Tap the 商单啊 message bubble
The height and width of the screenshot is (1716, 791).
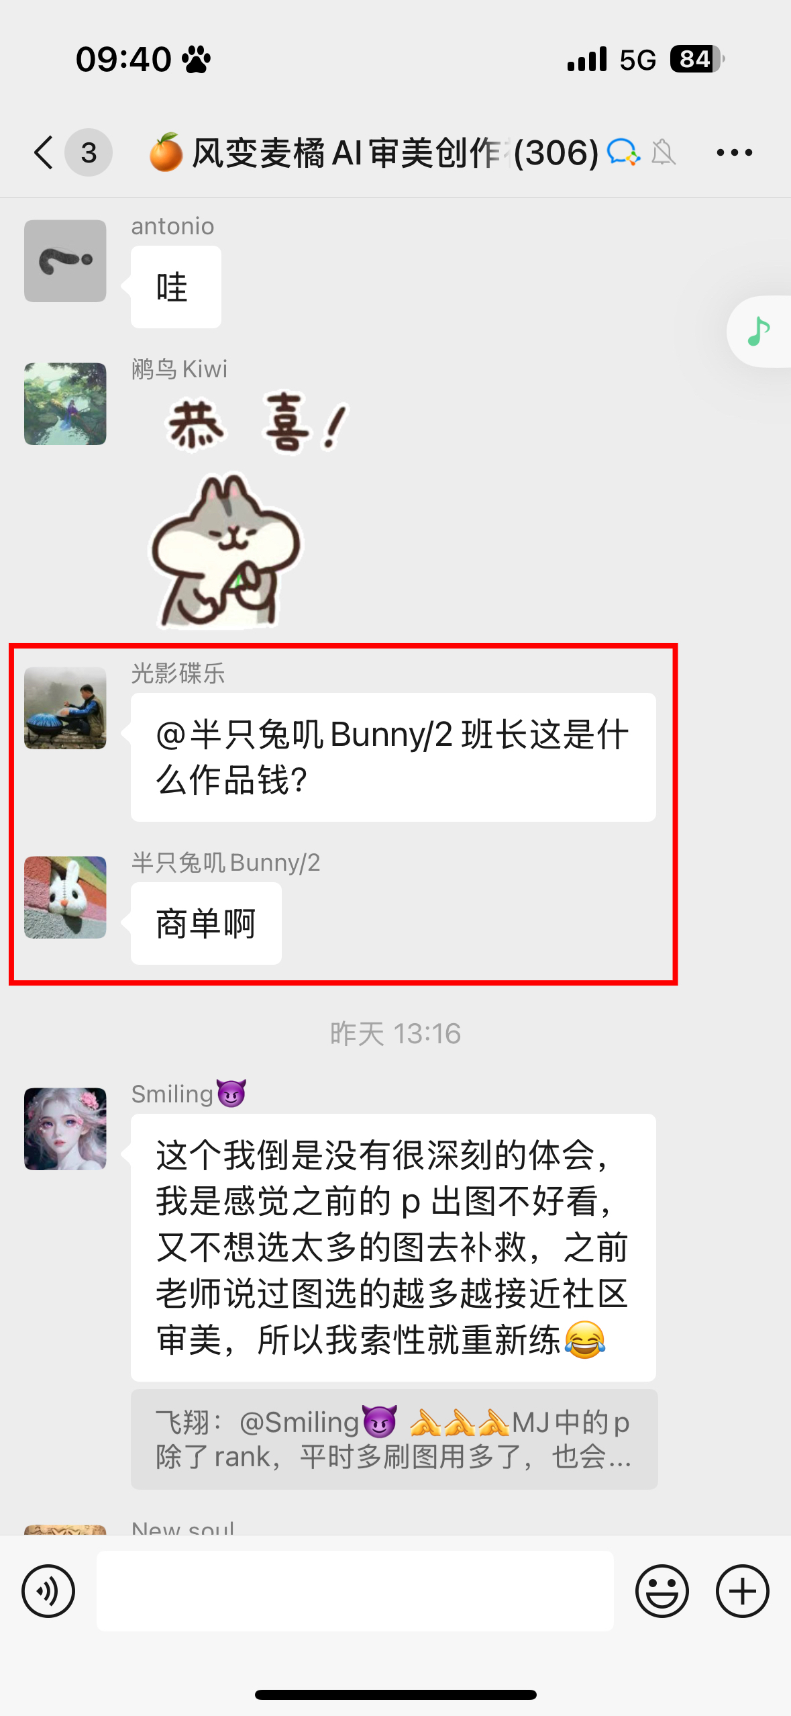tap(206, 923)
